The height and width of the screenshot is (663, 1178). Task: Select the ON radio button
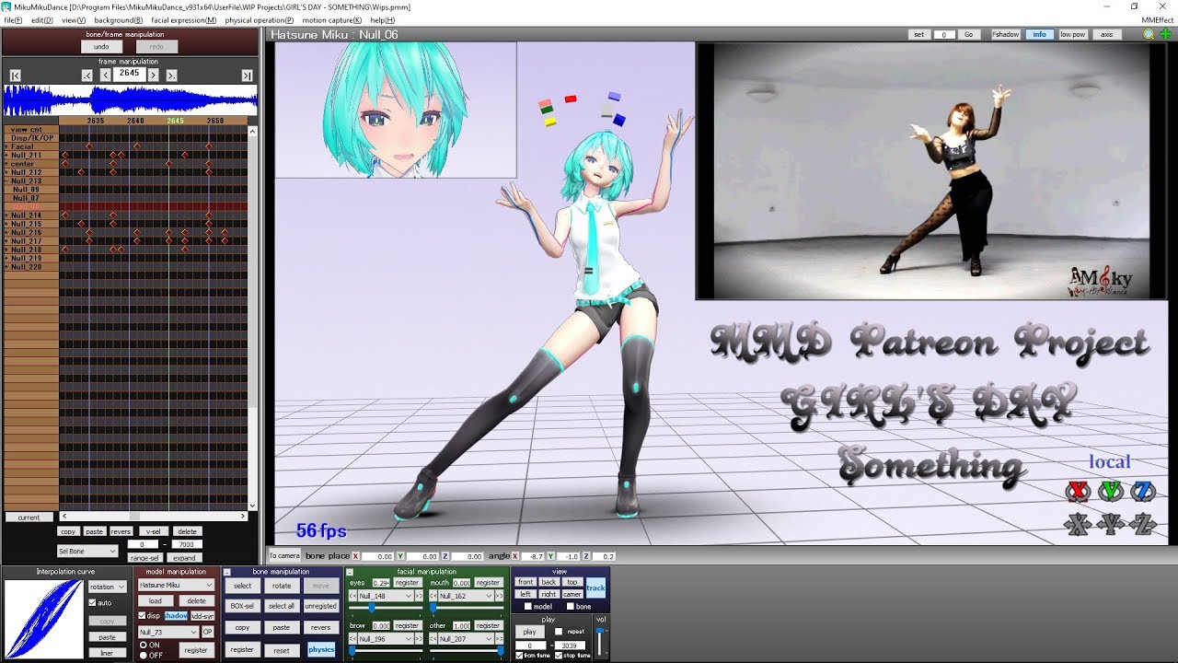pos(143,646)
